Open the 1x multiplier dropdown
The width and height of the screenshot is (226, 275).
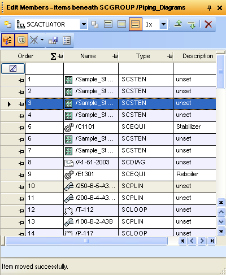tap(163, 24)
